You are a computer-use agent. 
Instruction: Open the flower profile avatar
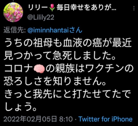click(13, 12)
